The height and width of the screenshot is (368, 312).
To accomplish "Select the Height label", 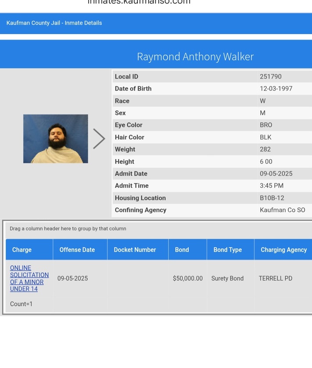I will (125, 161).
